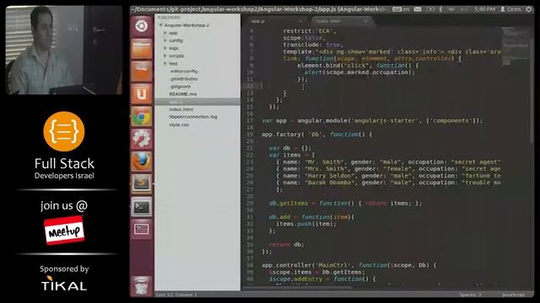The width and height of the screenshot is (540, 303).
Task: Click the dock icon below Terminal
Action: (x=141, y=229)
